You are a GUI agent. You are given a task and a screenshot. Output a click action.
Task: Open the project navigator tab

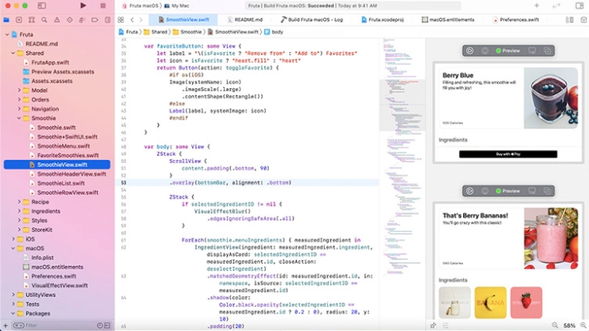coord(6,20)
